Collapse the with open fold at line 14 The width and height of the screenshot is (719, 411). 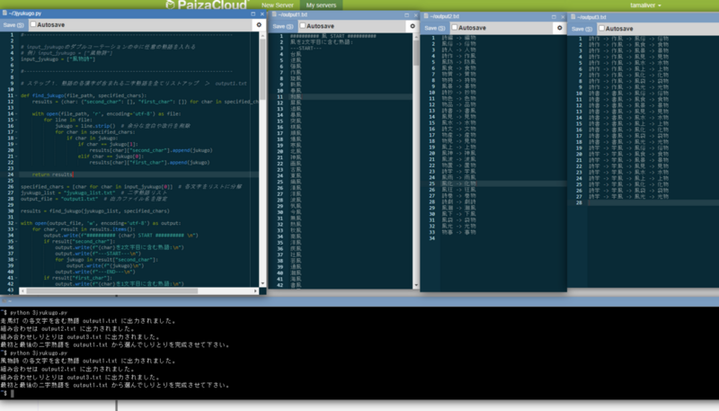(16, 113)
